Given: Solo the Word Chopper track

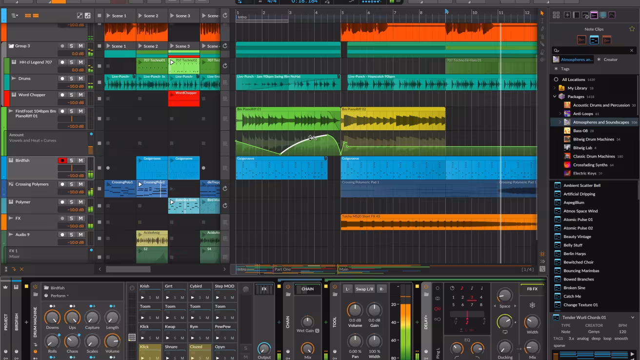Looking at the screenshot, I should click(71, 95).
